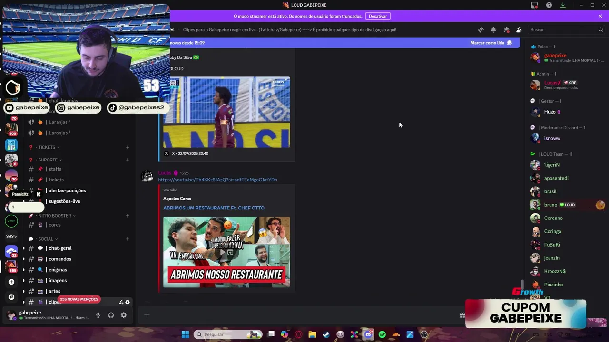Click the Desativar streamer mode button
The image size is (609, 342).
378,16
